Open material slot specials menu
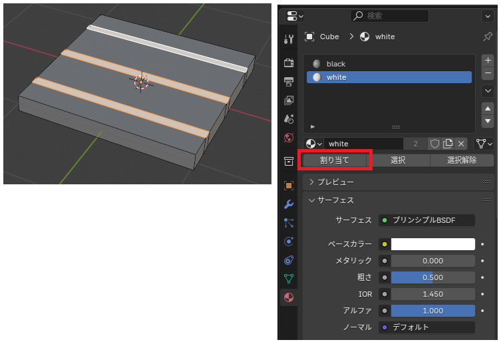The image size is (503, 344). pos(488,90)
